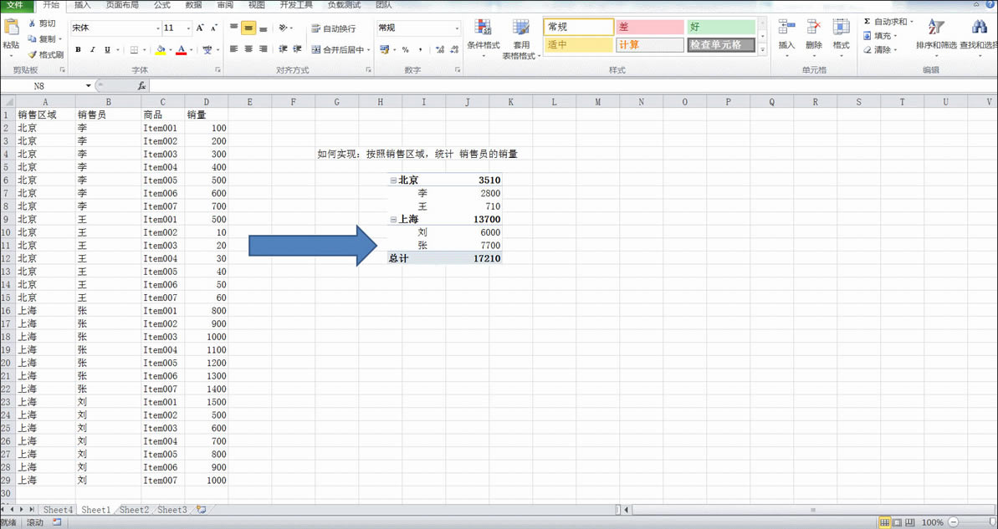Click the increase indent icon
This screenshot has height=529, width=998.
pos(297,49)
